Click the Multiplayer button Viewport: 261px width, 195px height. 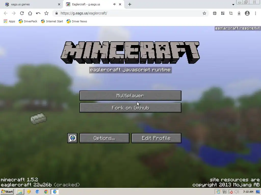click(130, 96)
